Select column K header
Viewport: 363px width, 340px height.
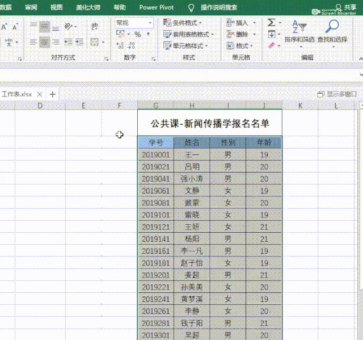(x=300, y=106)
